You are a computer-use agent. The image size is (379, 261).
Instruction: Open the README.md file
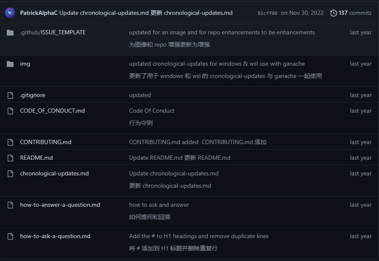coord(36,158)
